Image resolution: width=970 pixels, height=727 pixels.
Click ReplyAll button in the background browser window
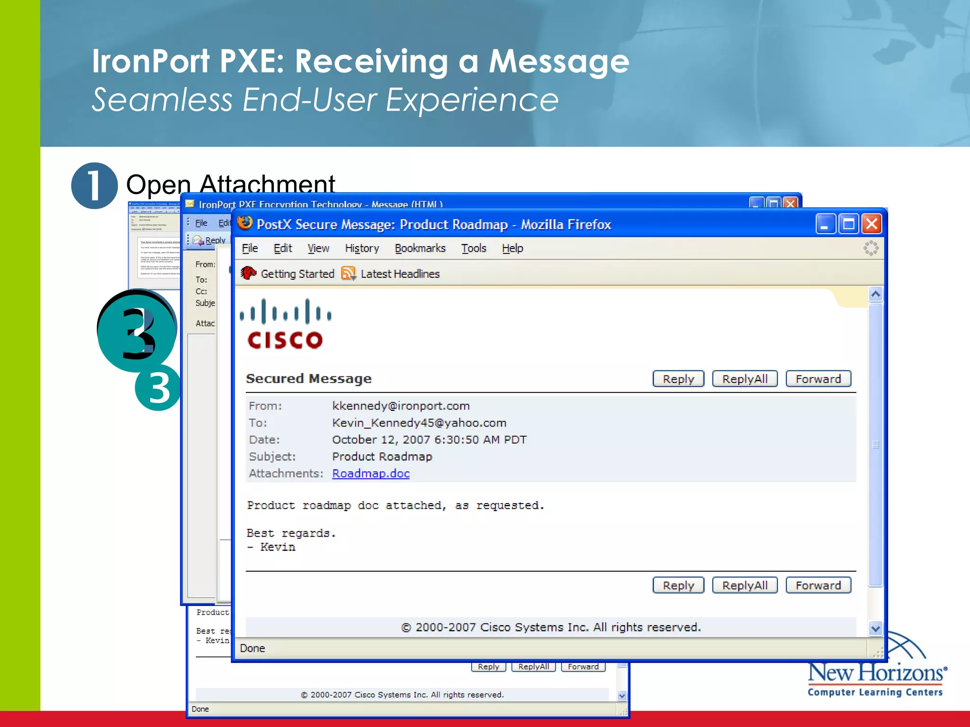tap(533, 666)
